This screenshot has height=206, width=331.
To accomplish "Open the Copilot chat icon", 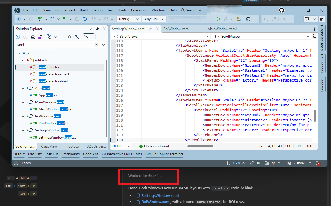I will [x=307, y=19].
